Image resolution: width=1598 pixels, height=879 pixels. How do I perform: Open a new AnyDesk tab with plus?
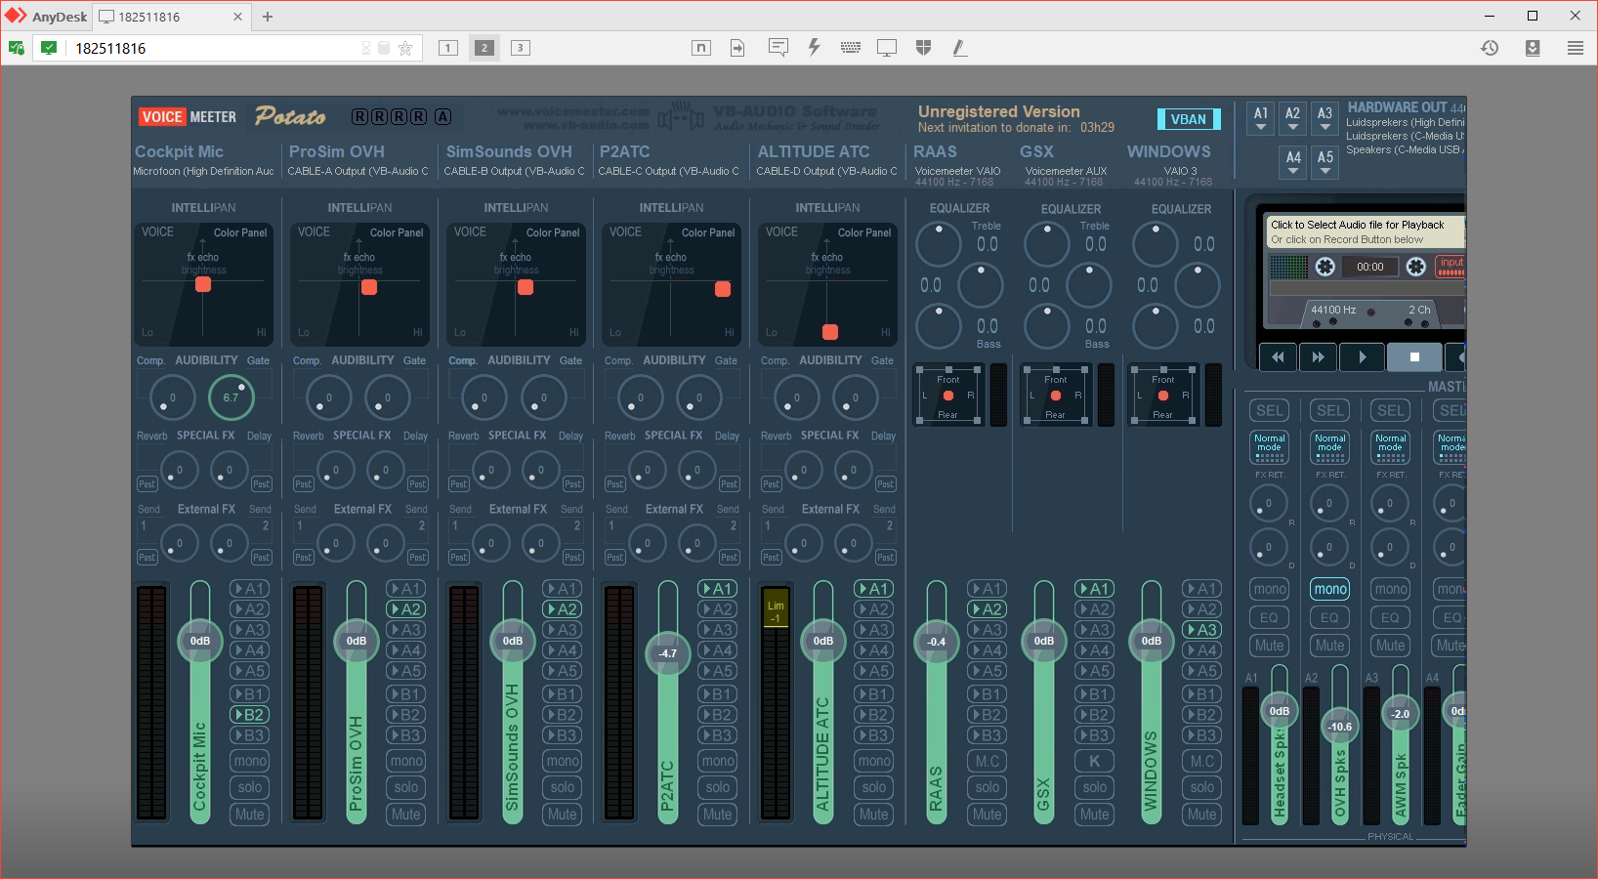click(268, 17)
